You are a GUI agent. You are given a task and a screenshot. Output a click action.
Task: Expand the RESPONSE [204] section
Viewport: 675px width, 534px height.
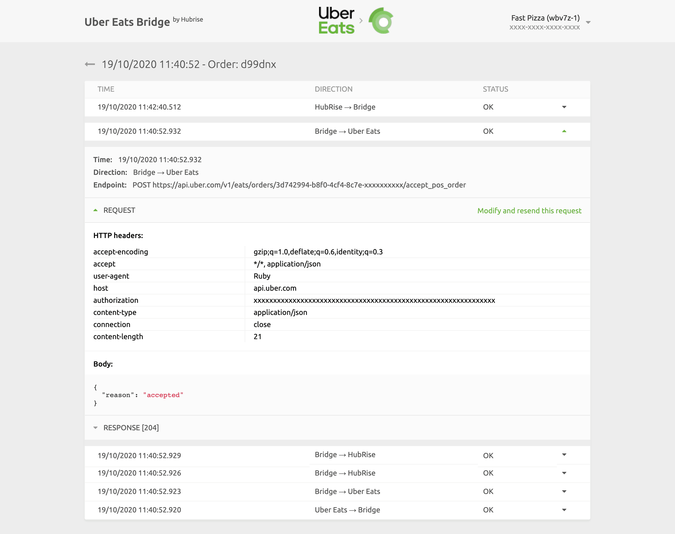pos(95,428)
